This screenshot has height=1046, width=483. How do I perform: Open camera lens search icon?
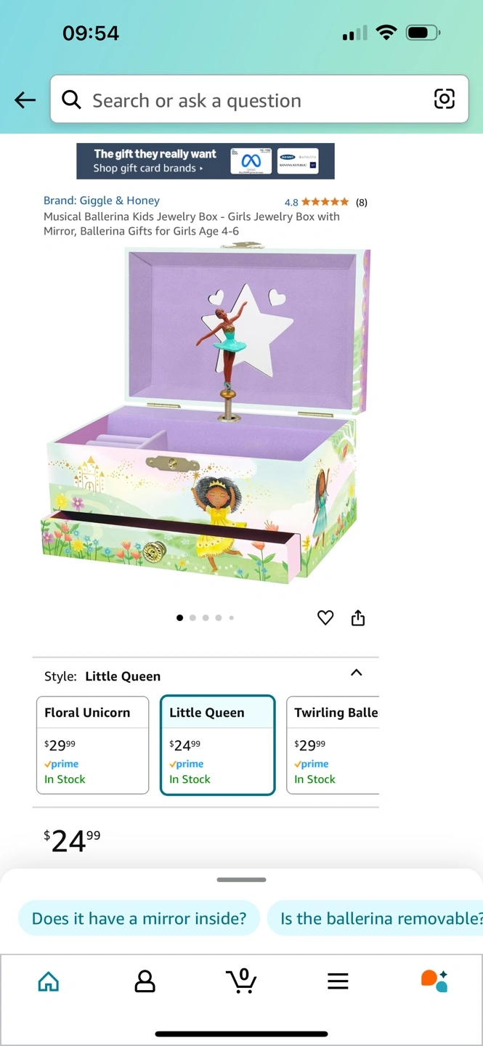tap(444, 99)
